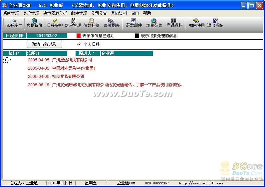
Task: Open the 基础资料 menu
Action: click(x=119, y=13)
